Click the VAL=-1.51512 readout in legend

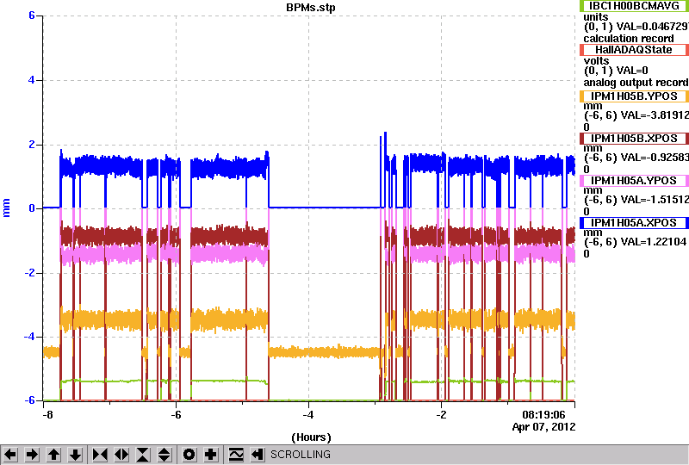[653, 200]
